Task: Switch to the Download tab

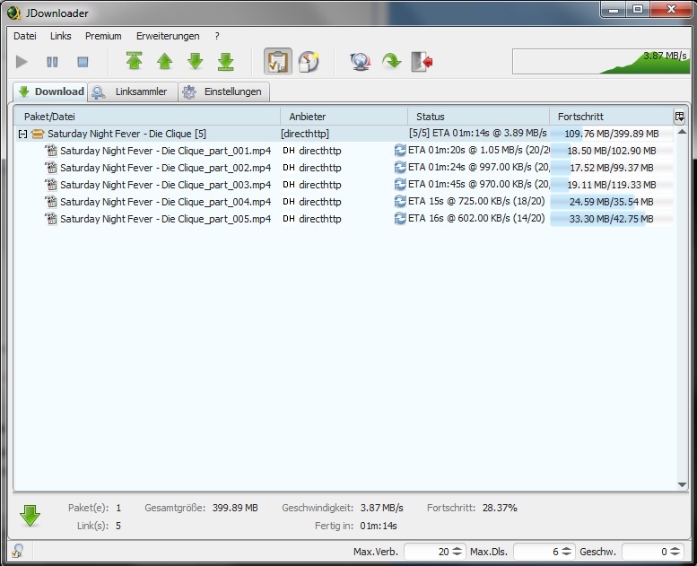Action: [50, 91]
